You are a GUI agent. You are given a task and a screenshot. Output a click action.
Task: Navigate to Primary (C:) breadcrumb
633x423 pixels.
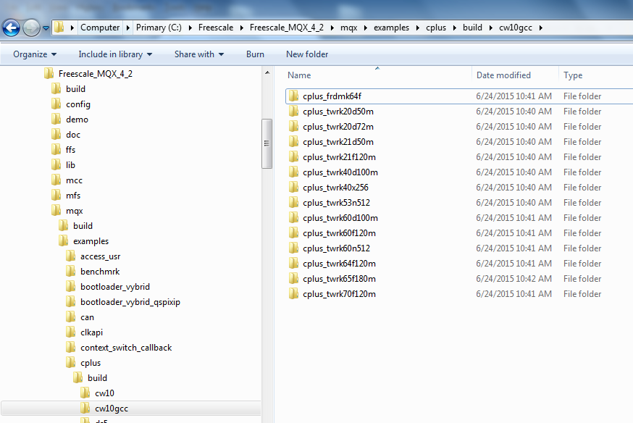[x=159, y=28]
